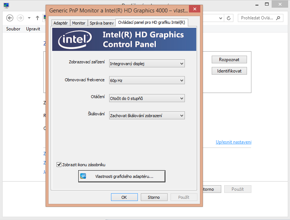Expand the Zobrazovací zařízení dropdown
This screenshot has height=220, width=290.
coord(147,64)
